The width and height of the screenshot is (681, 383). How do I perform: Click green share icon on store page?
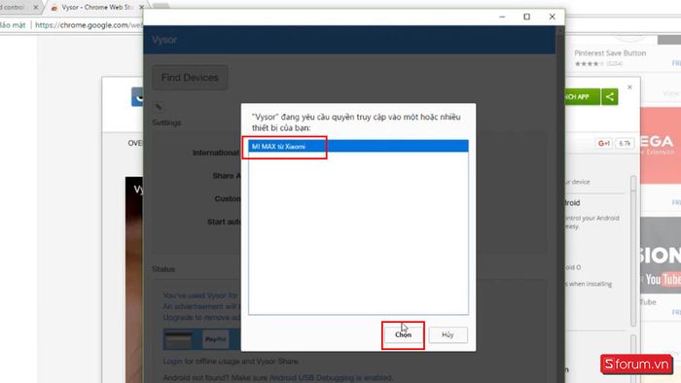point(610,97)
